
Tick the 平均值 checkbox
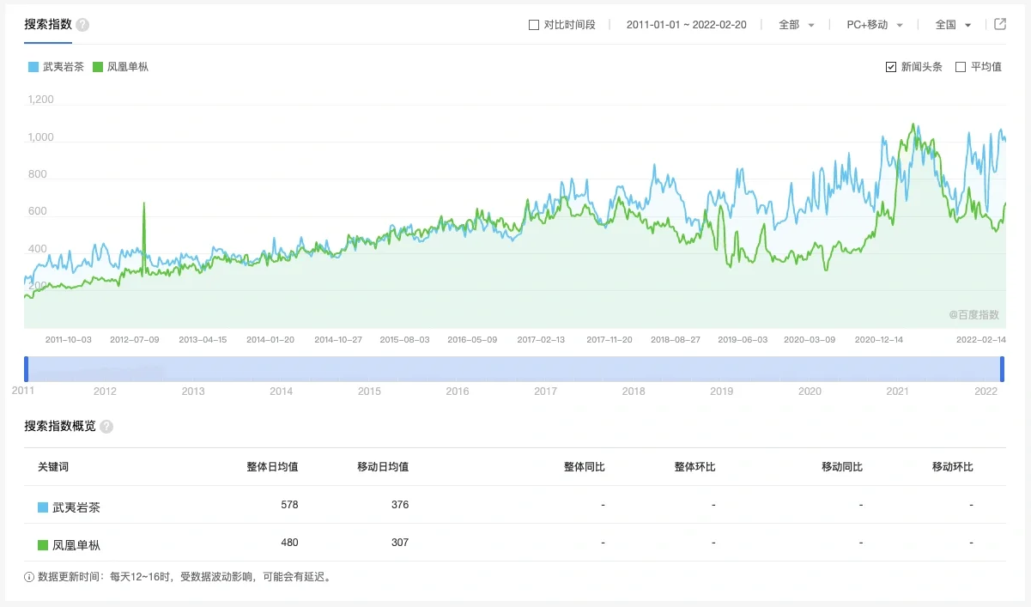(961, 67)
